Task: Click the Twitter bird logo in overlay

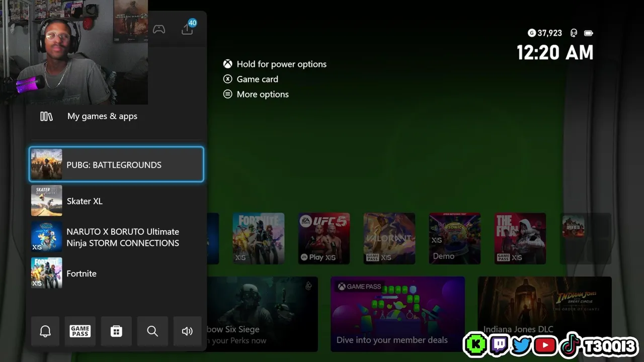Action: (x=522, y=345)
